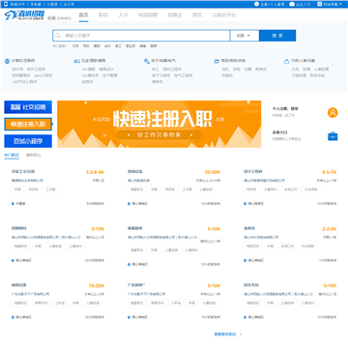Click the magnifier icon in the search box
This screenshot has width=348, height=348.
click(x=58, y=36)
